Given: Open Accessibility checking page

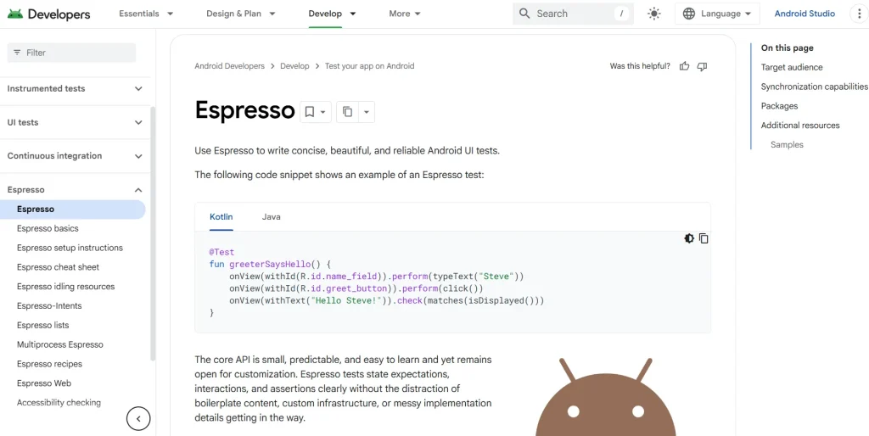Looking at the screenshot, I should (59, 403).
